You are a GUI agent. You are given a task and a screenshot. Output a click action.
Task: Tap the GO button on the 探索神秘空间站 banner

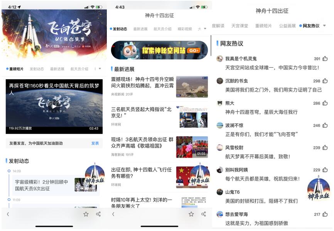pyautogui.click(x=194, y=51)
